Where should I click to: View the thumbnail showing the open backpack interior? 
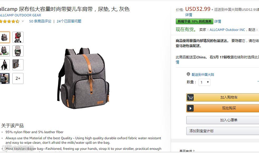[x=18, y=51]
